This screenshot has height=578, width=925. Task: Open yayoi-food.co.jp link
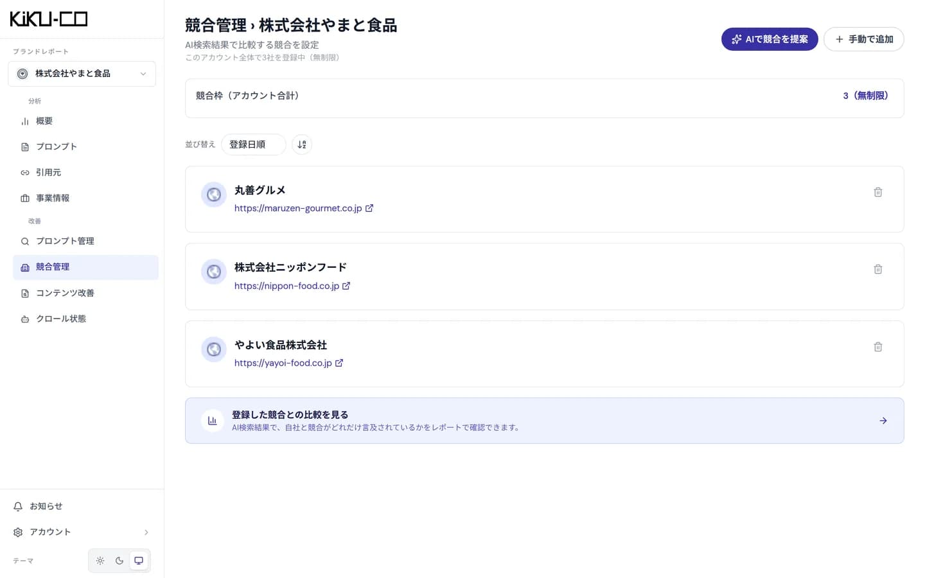[x=289, y=363]
